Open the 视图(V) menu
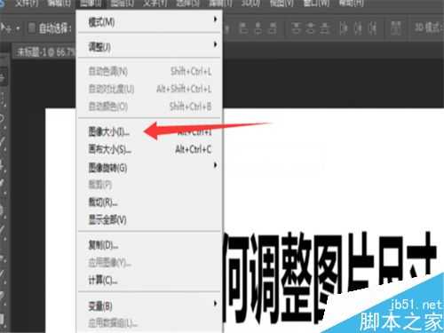Image resolution: width=444 pixels, height=333 pixels. pyautogui.click(x=281, y=3)
